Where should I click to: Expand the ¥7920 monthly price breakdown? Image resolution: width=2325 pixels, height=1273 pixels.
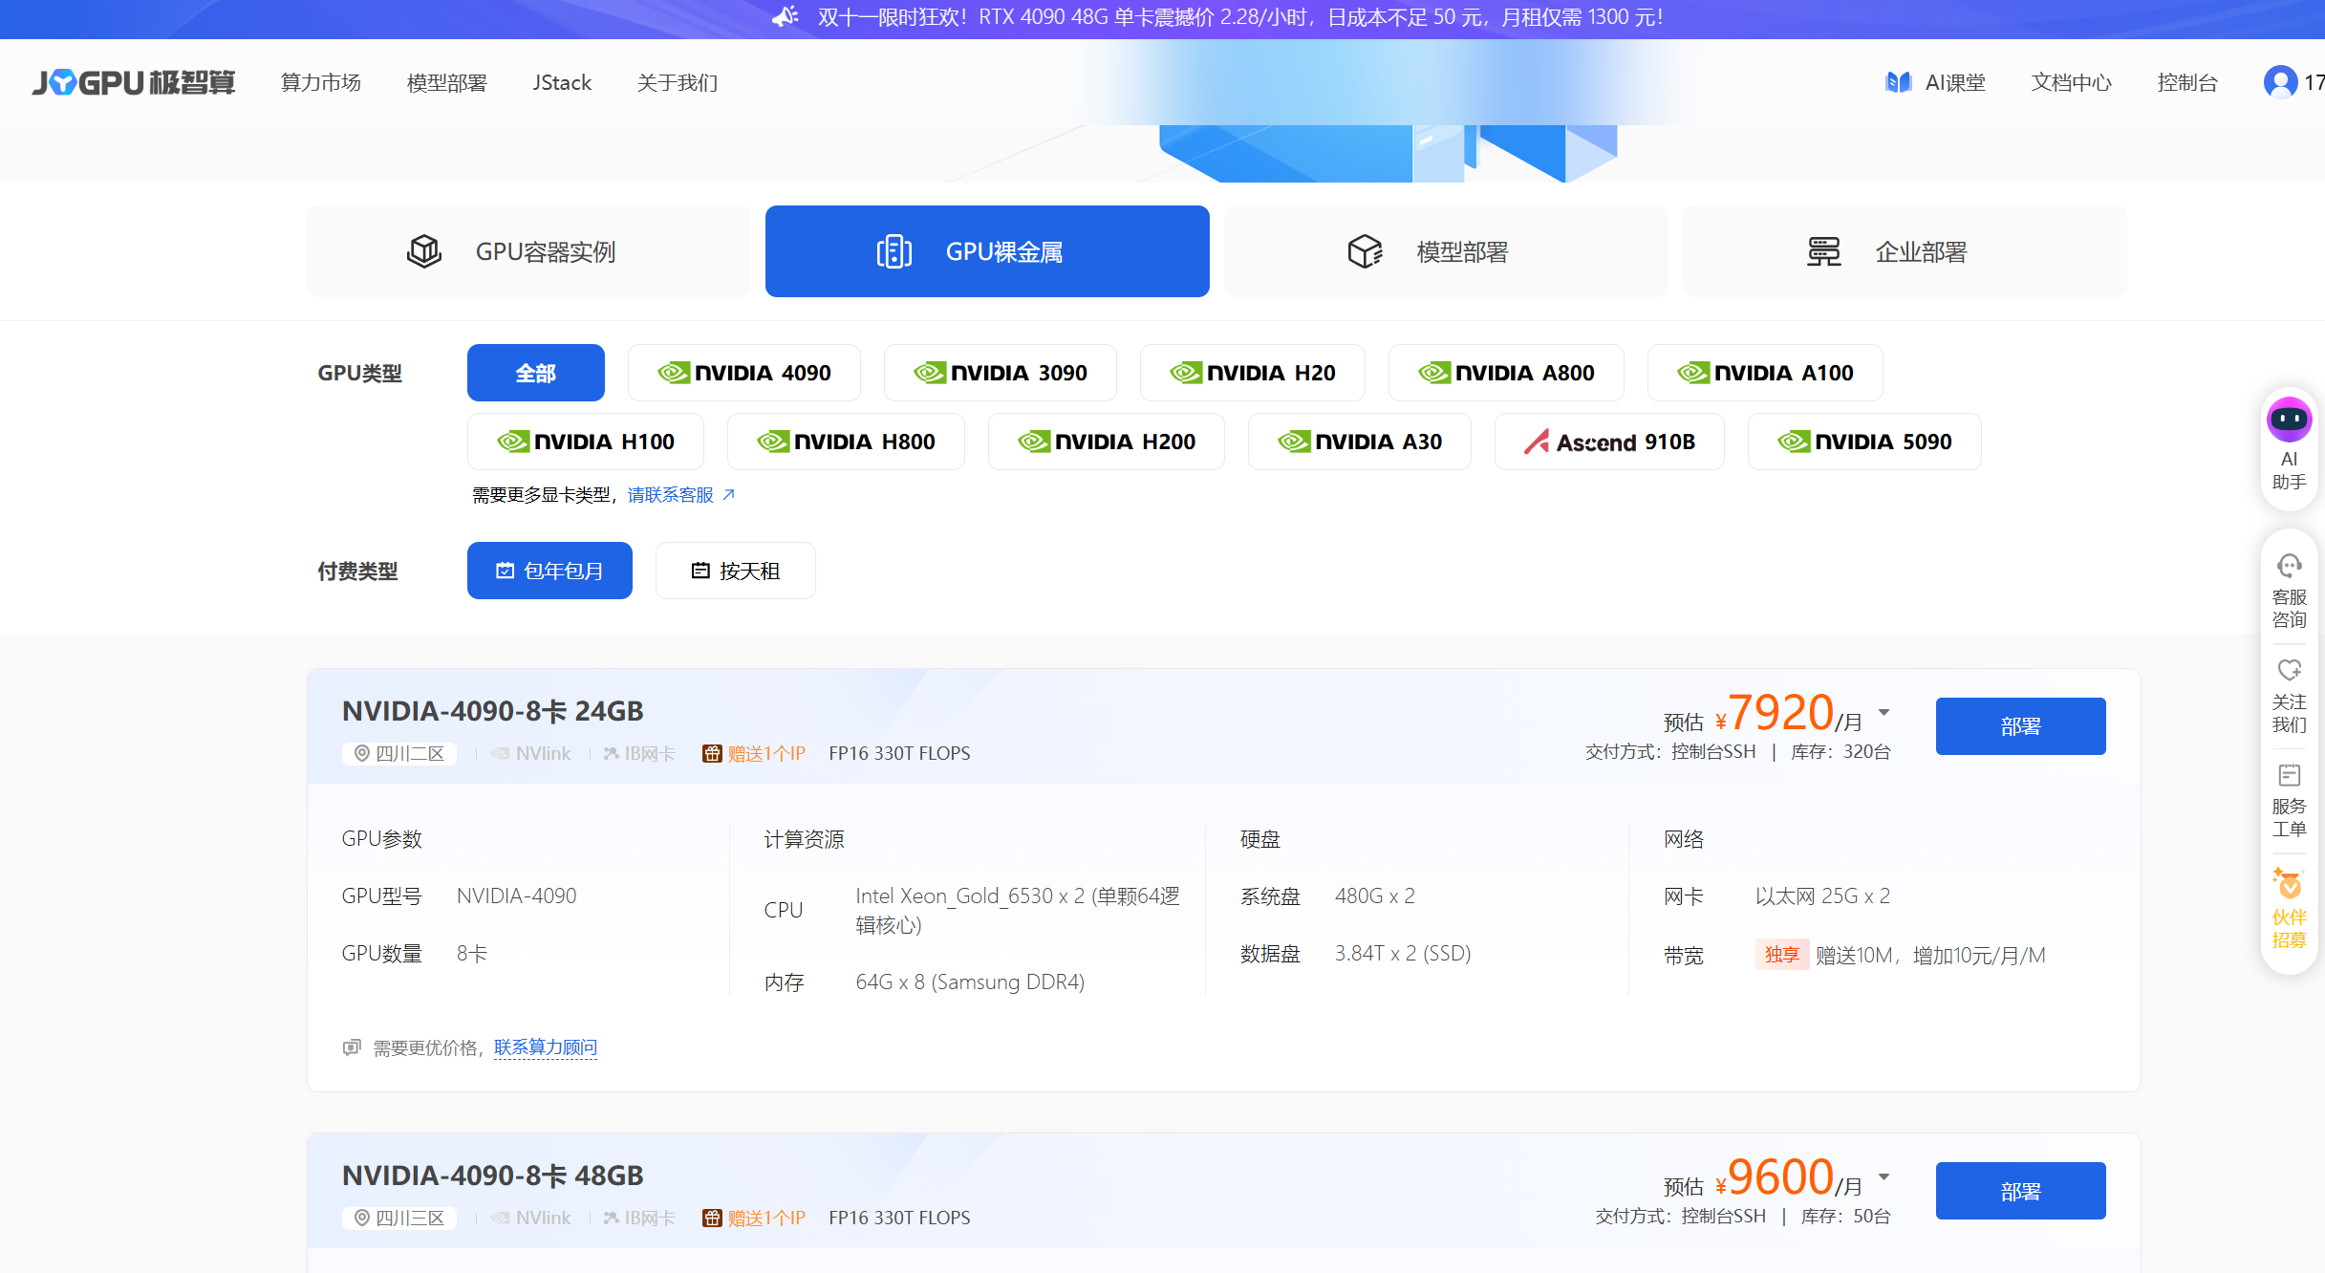coord(1884,712)
